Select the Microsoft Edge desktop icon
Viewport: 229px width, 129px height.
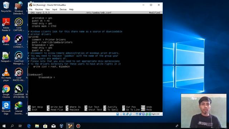point(6,108)
